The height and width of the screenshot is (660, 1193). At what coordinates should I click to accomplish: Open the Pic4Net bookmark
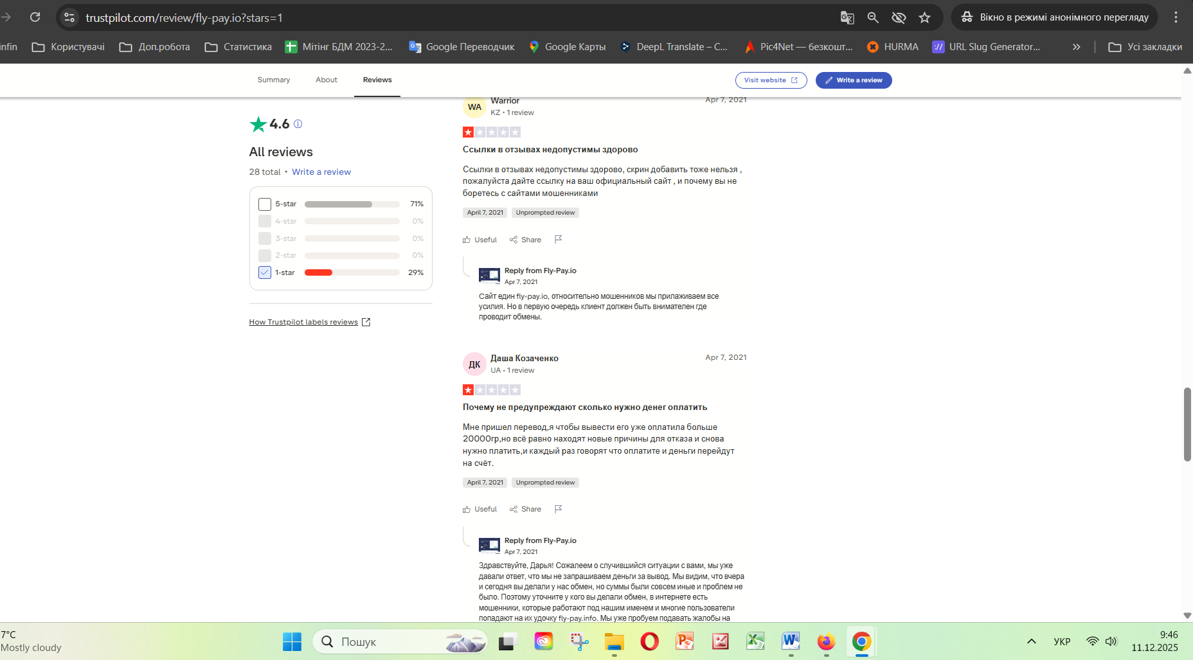(798, 47)
